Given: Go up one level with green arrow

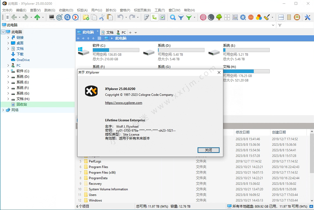Looking at the screenshot, I should [37, 17].
